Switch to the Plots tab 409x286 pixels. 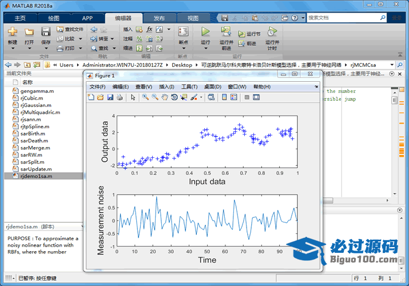point(54,18)
